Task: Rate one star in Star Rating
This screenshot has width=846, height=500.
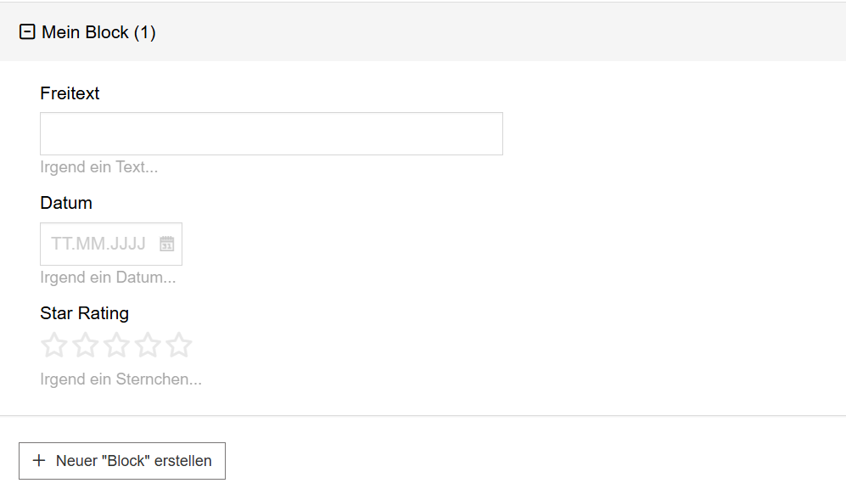Action: (x=54, y=346)
